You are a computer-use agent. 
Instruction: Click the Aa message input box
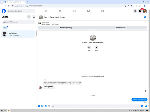96,106
